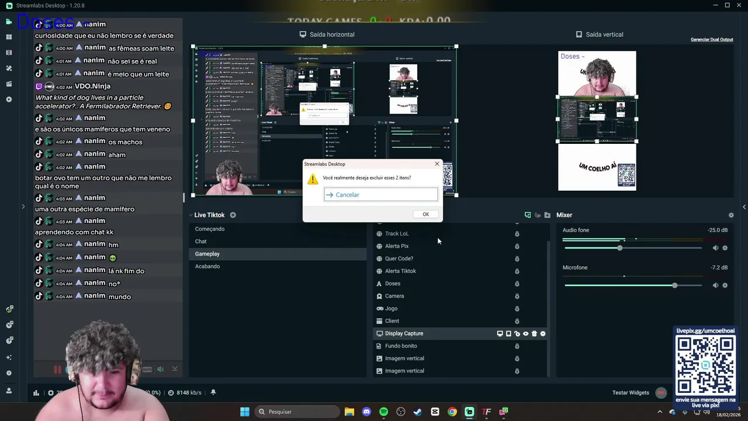Select the Track LoL source
The height and width of the screenshot is (421, 748).
pyautogui.click(x=460, y=233)
